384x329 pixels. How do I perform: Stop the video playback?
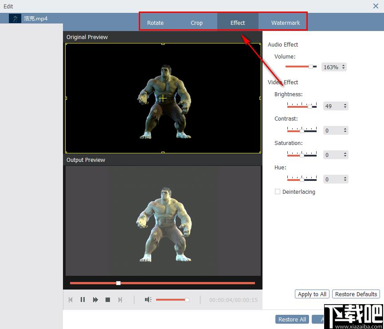pyautogui.click(x=107, y=300)
